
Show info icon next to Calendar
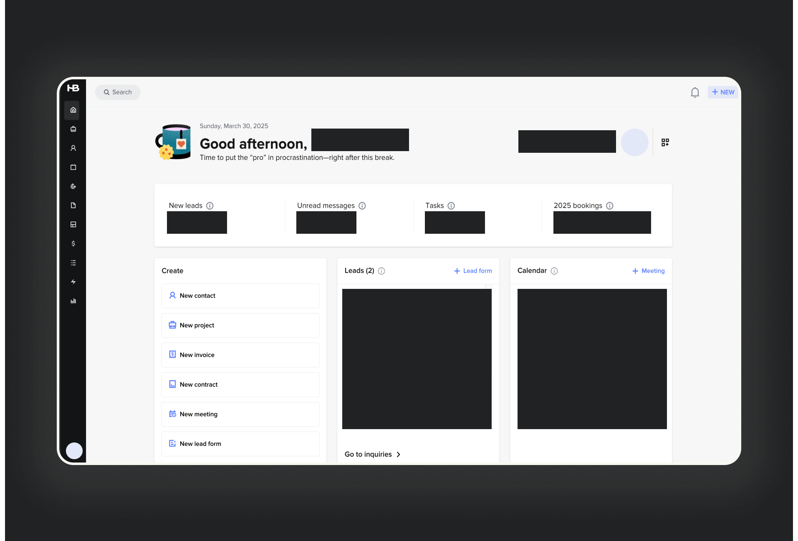[554, 271]
